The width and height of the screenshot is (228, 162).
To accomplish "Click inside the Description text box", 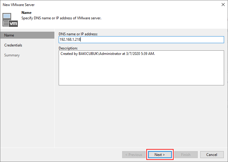I will (x=141, y=68).
